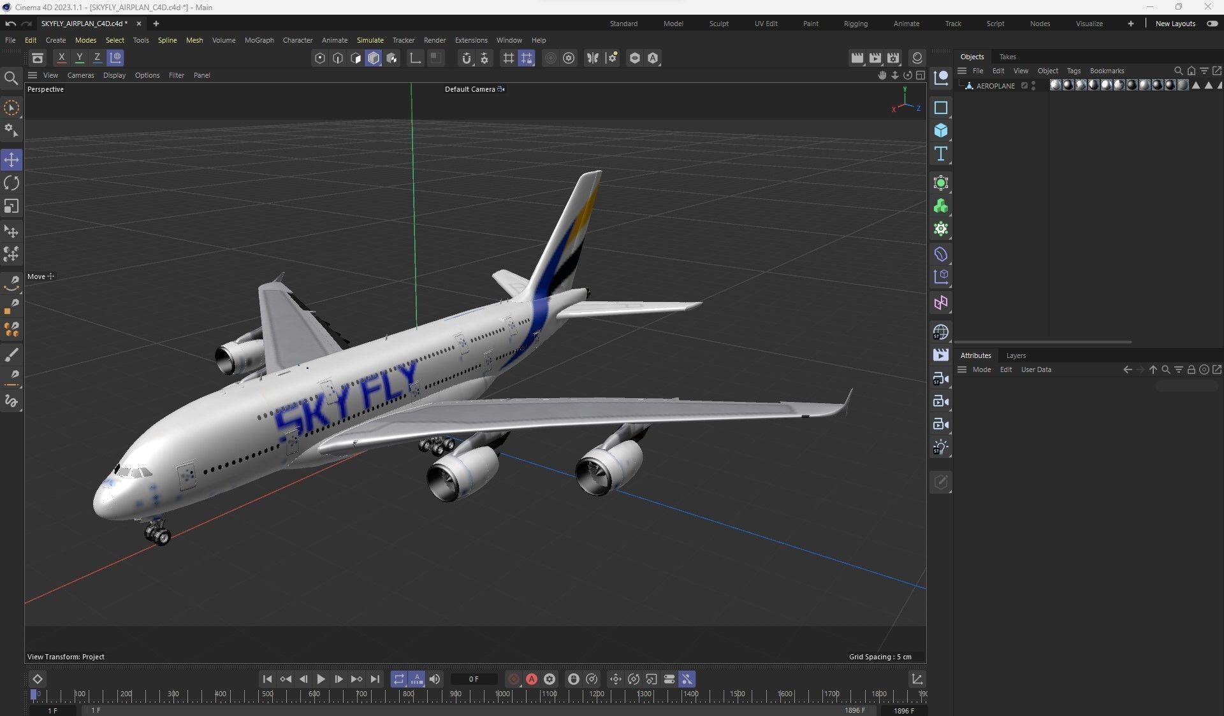Go to start of animation
The width and height of the screenshot is (1224, 716).
267,679
